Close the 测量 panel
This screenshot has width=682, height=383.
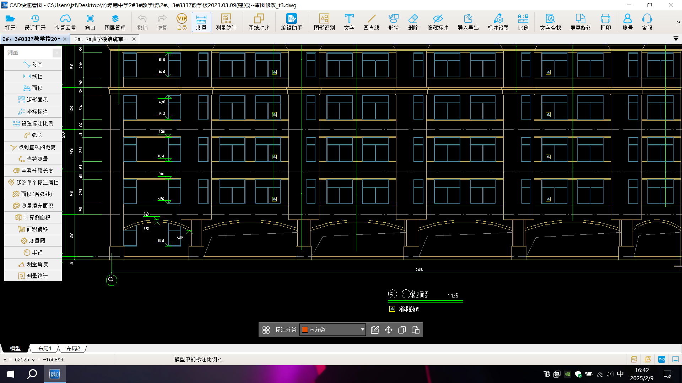click(57, 52)
